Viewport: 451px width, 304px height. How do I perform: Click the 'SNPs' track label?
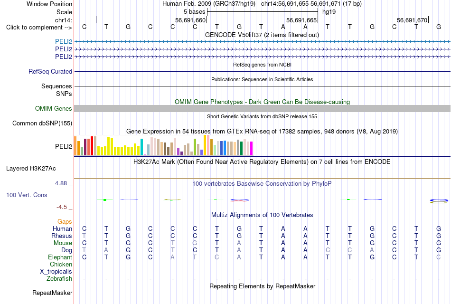coord(64,94)
